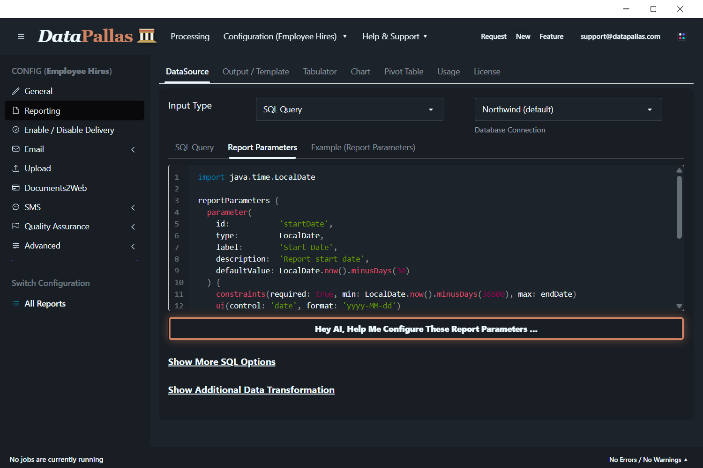Click the Reporting document icon

coord(16,110)
